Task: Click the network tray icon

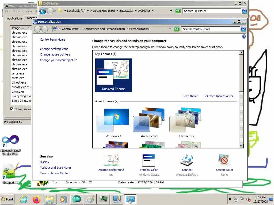Action: coord(236,199)
